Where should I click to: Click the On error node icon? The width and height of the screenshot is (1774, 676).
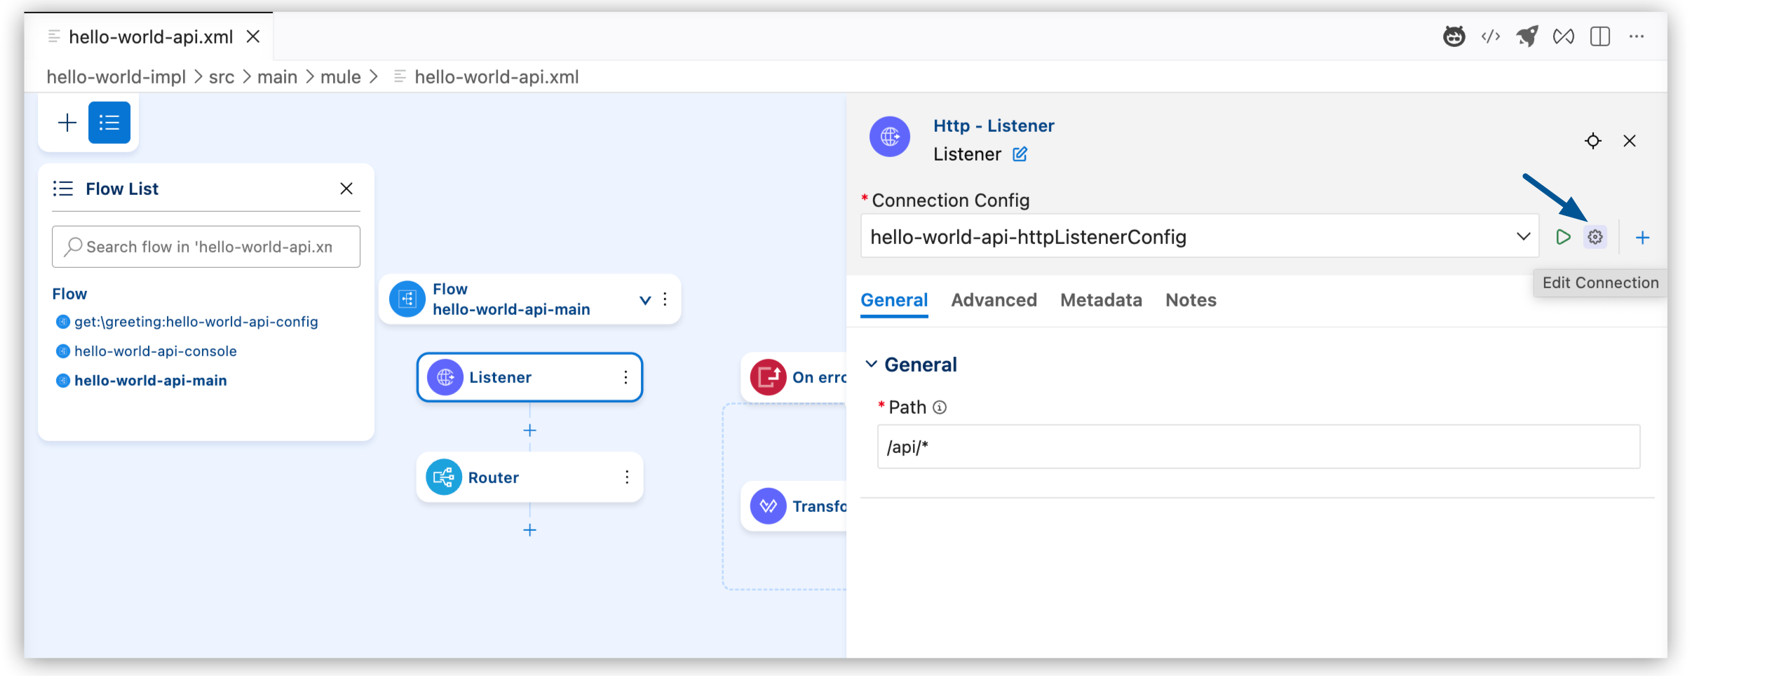coord(768,377)
